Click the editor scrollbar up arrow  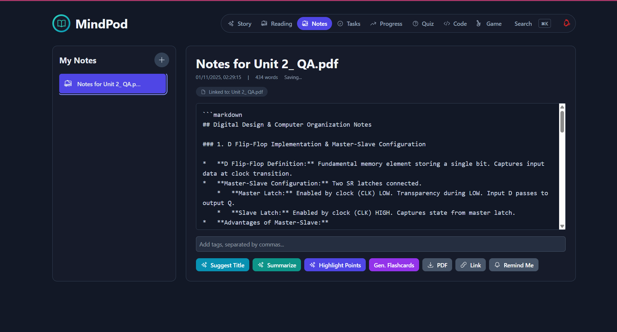point(562,107)
